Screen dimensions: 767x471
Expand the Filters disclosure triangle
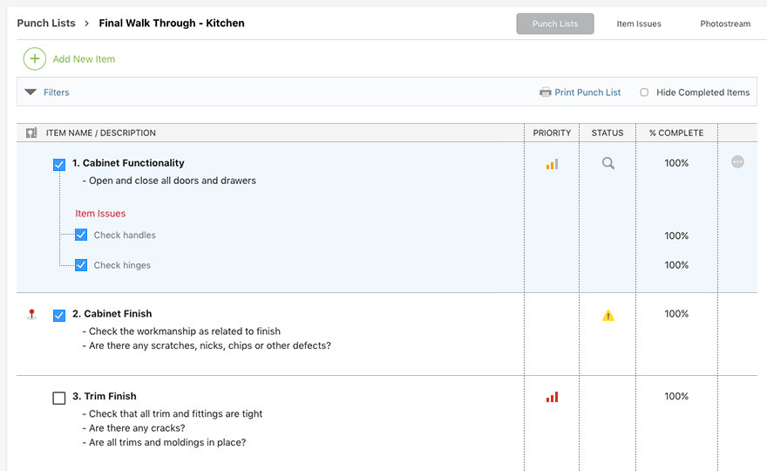(31, 92)
